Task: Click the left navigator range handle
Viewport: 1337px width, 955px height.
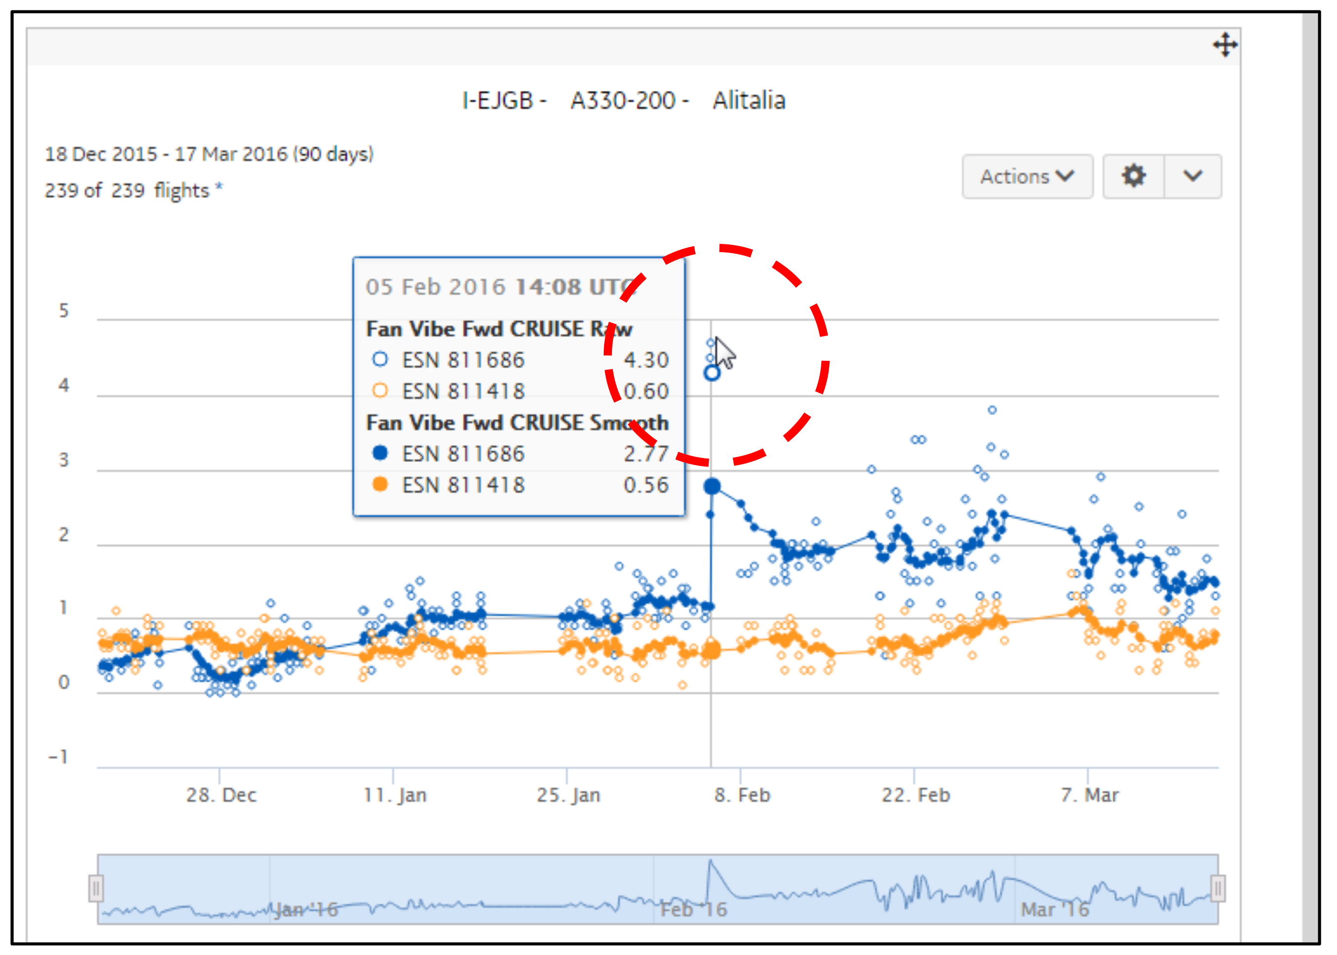Action: coord(96,888)
